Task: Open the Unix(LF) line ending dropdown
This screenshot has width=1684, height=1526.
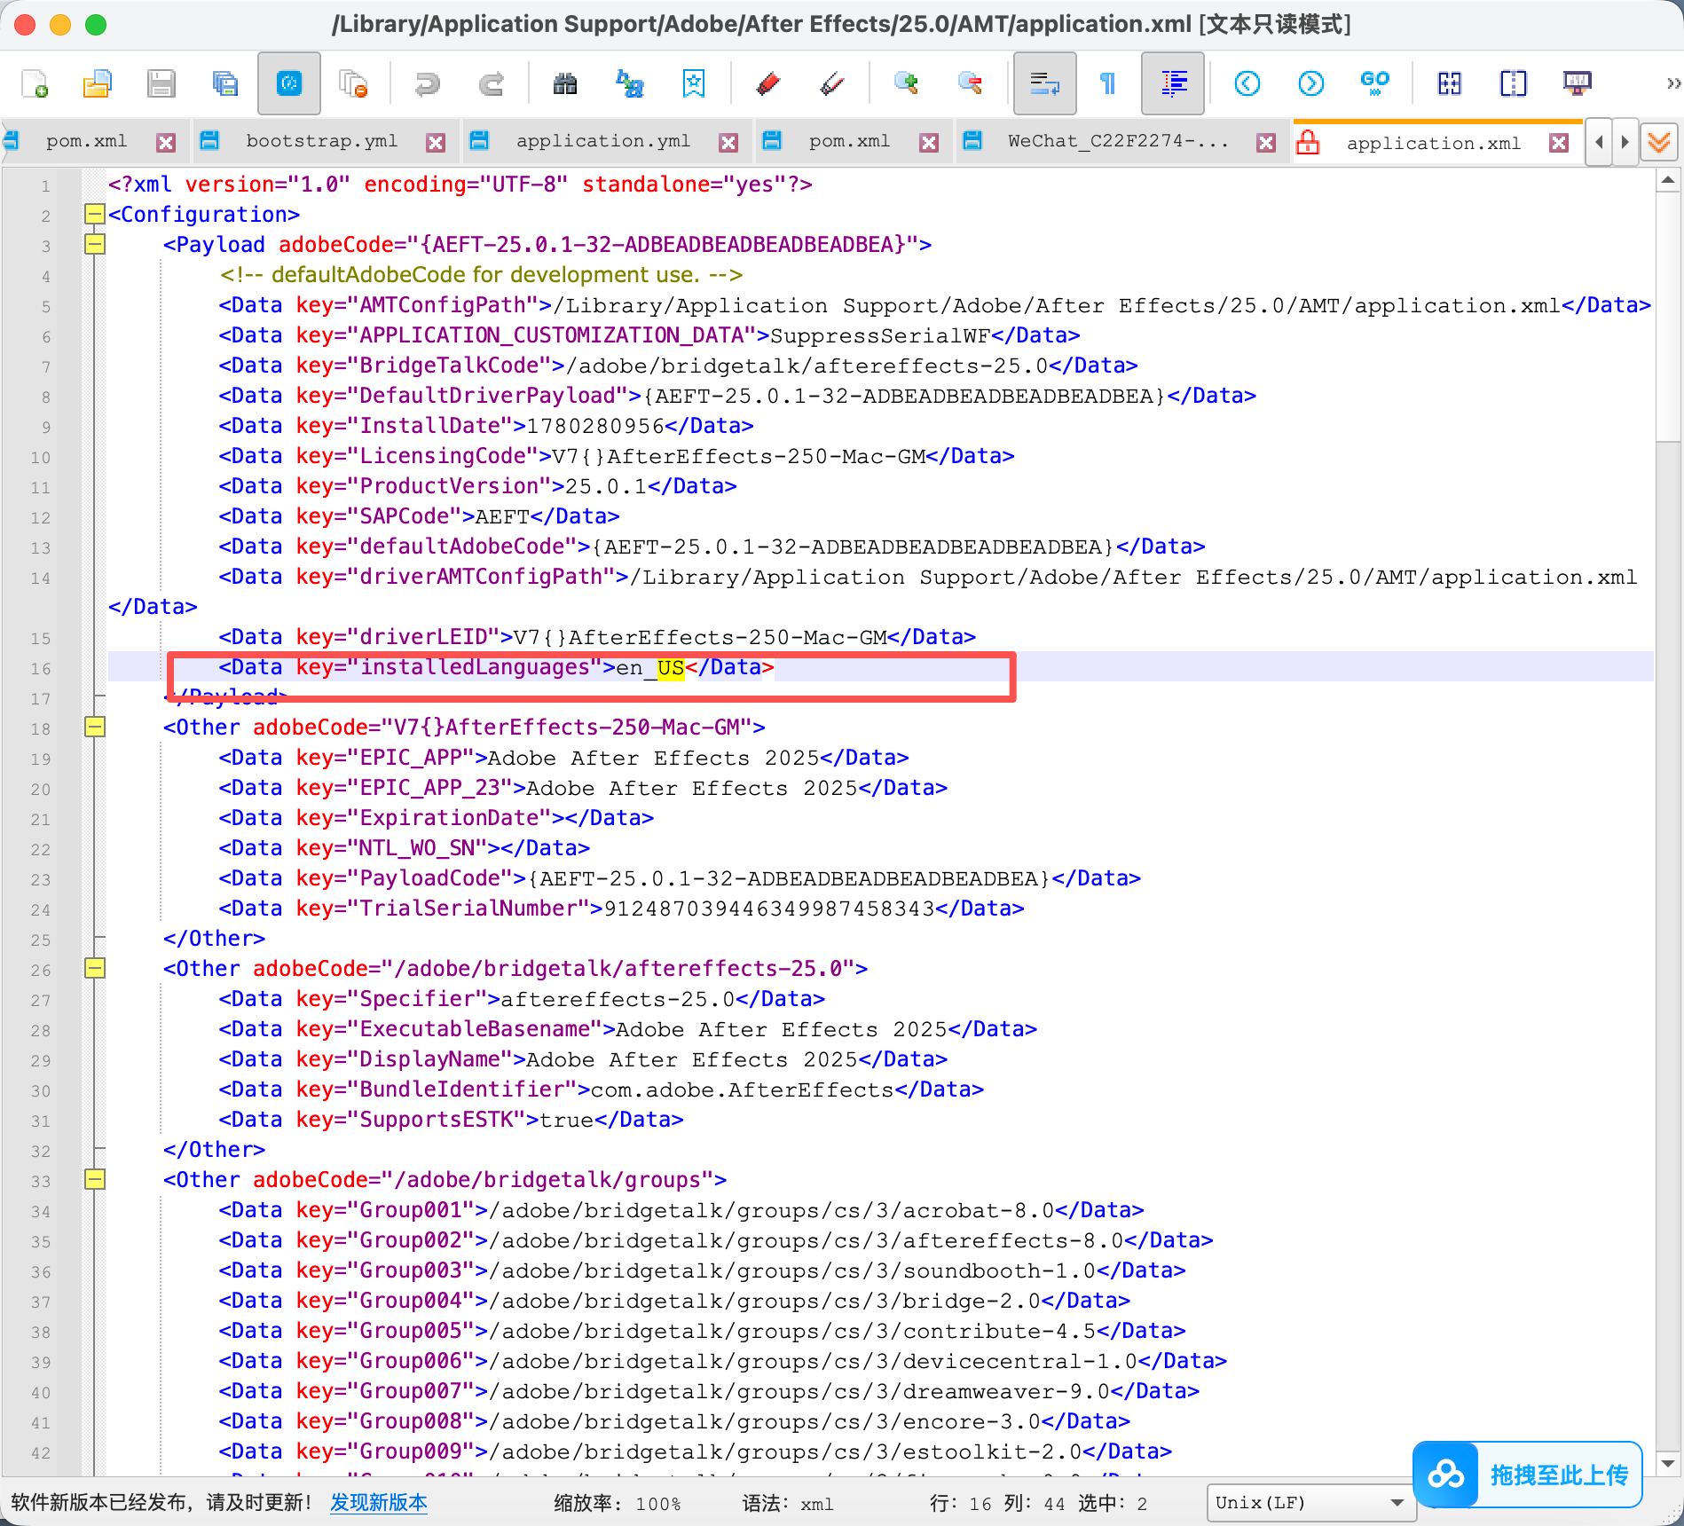Action: point(1310,1502)
